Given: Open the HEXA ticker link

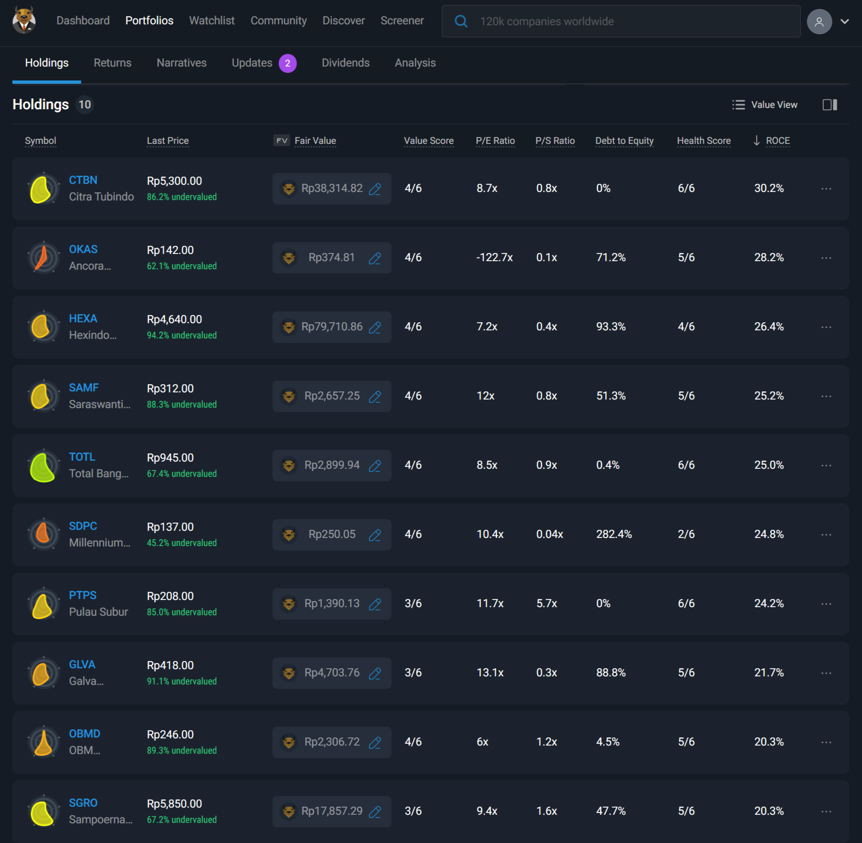Looking at the screenshot, I should pyautogui.click(x=83, y=319).
